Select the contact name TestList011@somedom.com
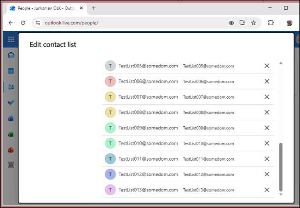This screenshot has height=208, width=300. [x=148, y=159]
